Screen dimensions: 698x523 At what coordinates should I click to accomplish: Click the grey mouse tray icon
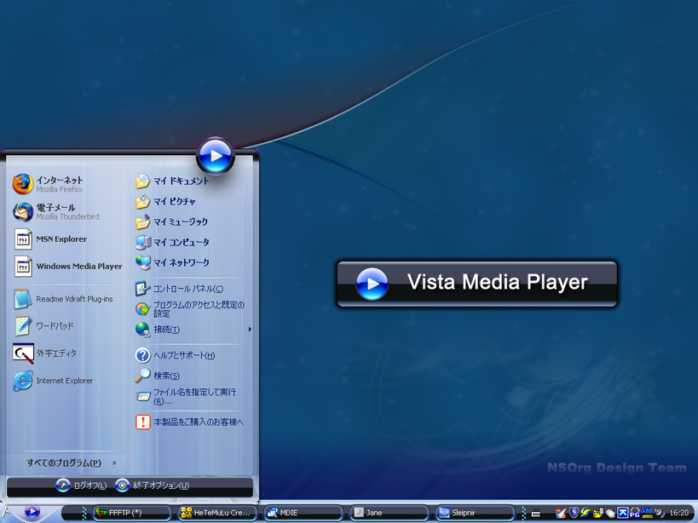tap(611, 514)
